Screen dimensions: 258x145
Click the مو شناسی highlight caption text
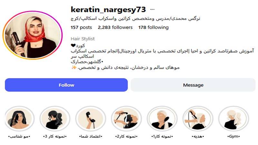coord(19,136)
